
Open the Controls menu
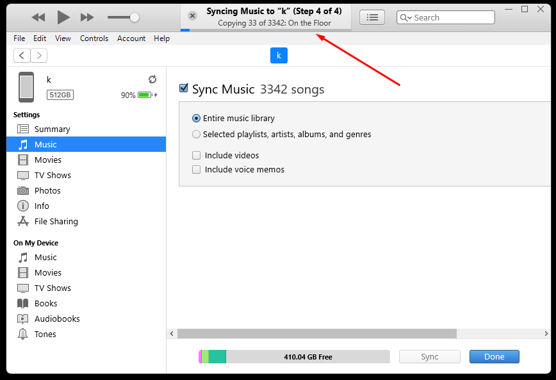click(94, 38)
